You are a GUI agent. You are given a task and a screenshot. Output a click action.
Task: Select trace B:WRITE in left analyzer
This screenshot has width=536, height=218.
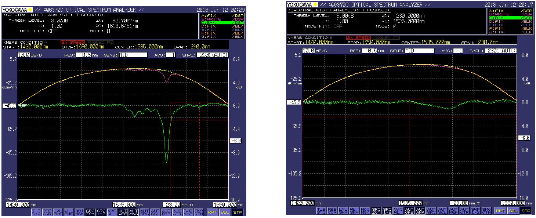[223, 19]
